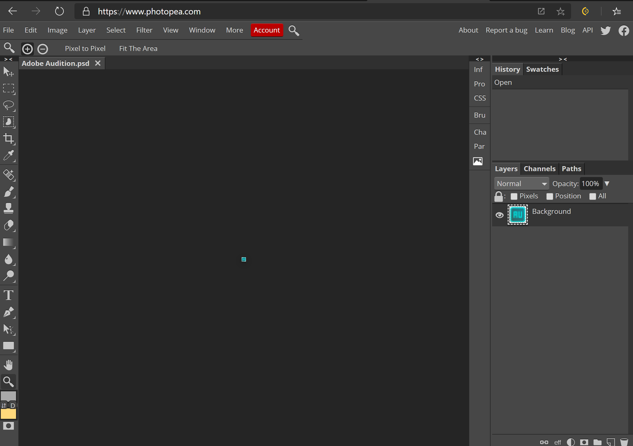Screen dimensions: 633x446
Task: Select the Hand tool
Action: (x=9, y=365)
